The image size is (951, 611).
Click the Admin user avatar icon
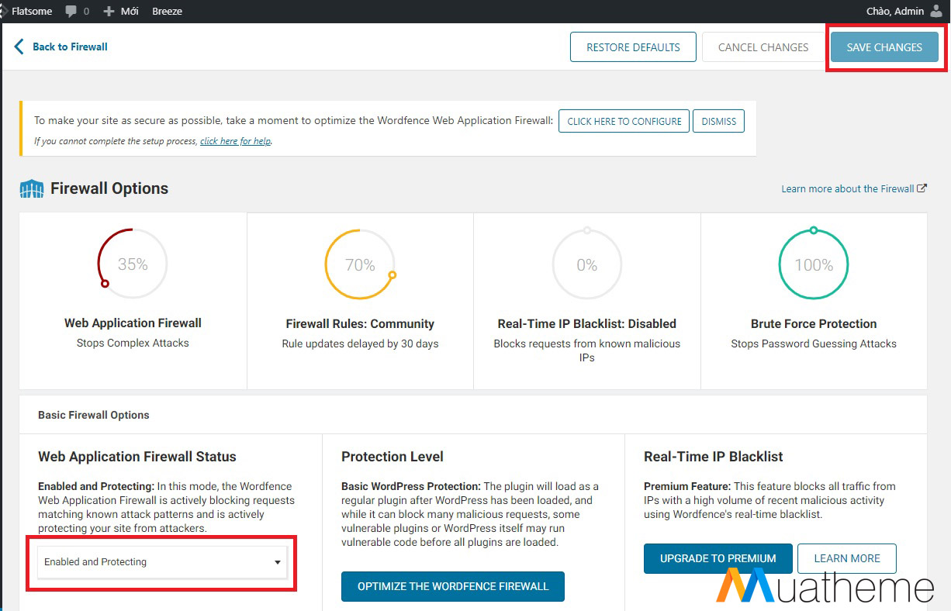click(936, 12)
